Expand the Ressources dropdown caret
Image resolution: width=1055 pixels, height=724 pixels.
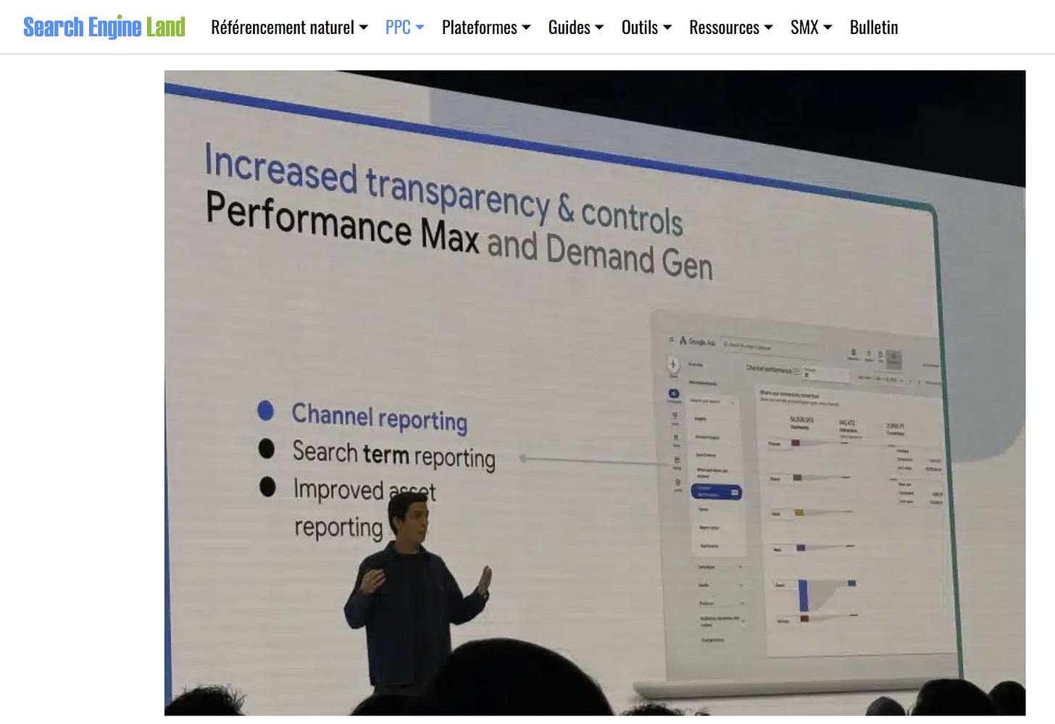tap(769, 28)
